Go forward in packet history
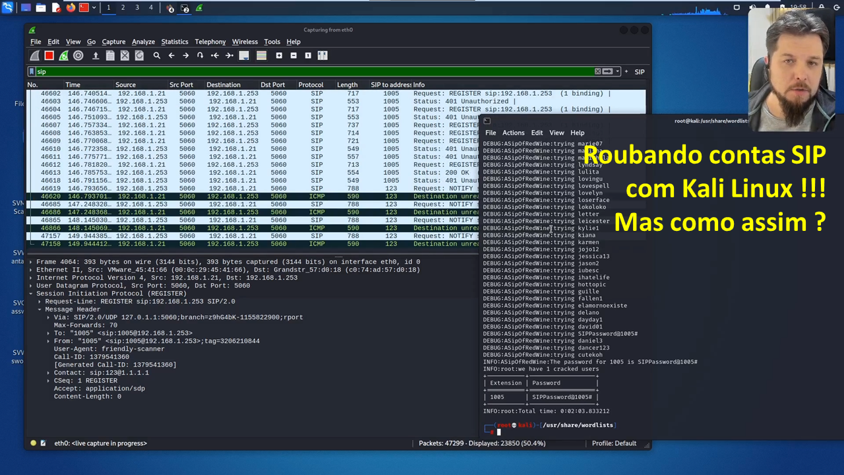844x475 pixels. [186, 55]
